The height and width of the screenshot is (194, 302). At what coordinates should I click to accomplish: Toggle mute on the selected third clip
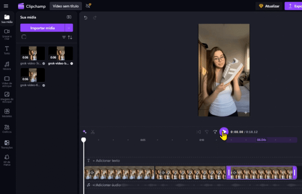pos(235,173)
